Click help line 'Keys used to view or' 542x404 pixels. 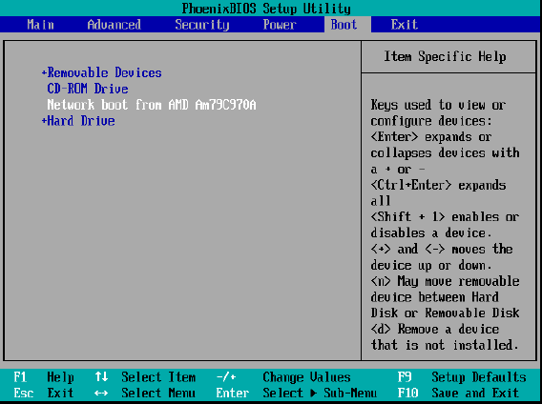tap(438, 105)
